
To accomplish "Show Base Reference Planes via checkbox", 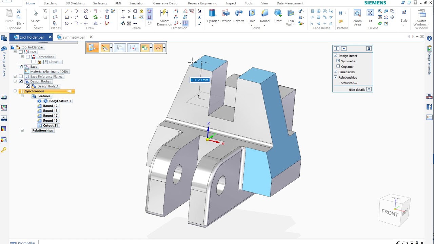I will tap(21, 76).
